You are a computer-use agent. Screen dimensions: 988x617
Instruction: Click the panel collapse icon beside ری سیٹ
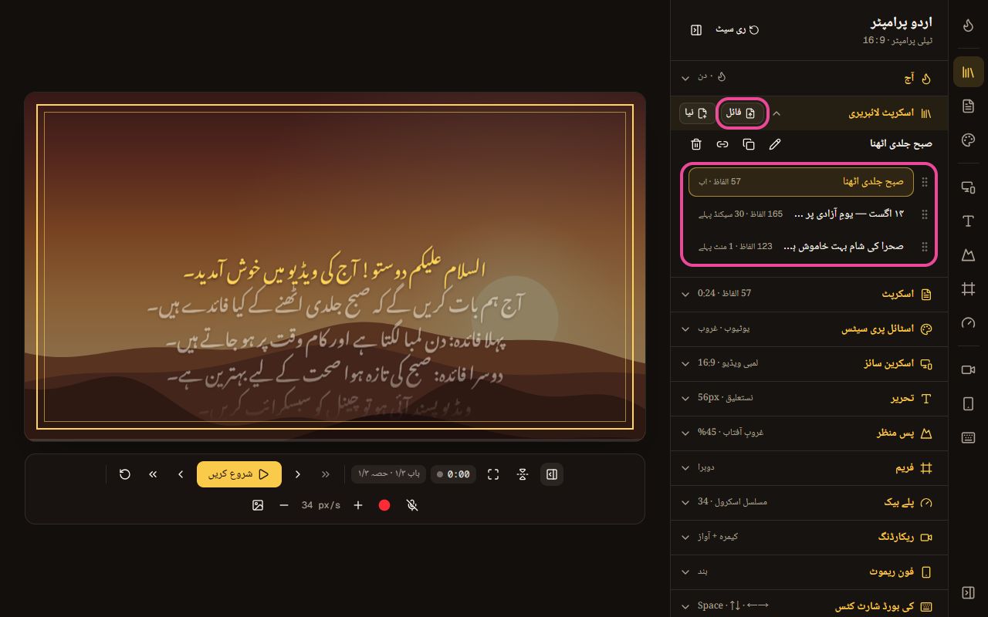coord(696,30)
